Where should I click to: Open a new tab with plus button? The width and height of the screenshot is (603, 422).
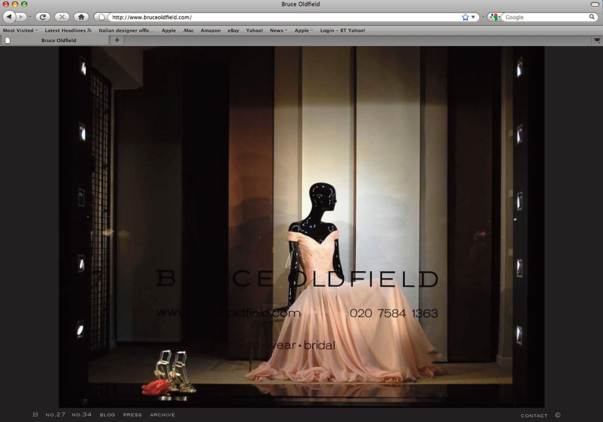pyautogui.click(x=117, y=40)
